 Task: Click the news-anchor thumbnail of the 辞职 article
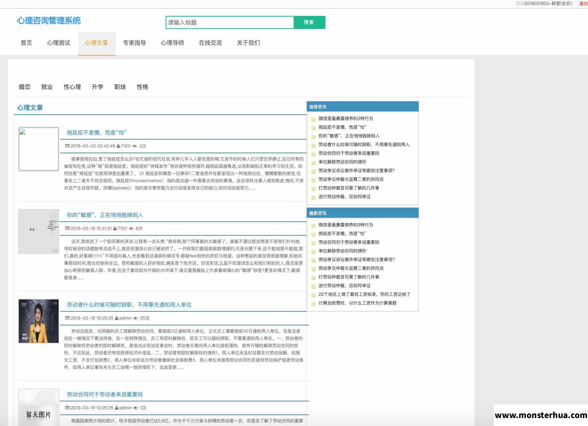point(39,321)
